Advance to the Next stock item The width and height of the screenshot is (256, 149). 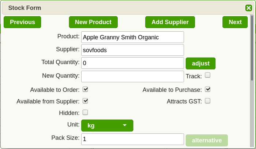tap(235, 22)
